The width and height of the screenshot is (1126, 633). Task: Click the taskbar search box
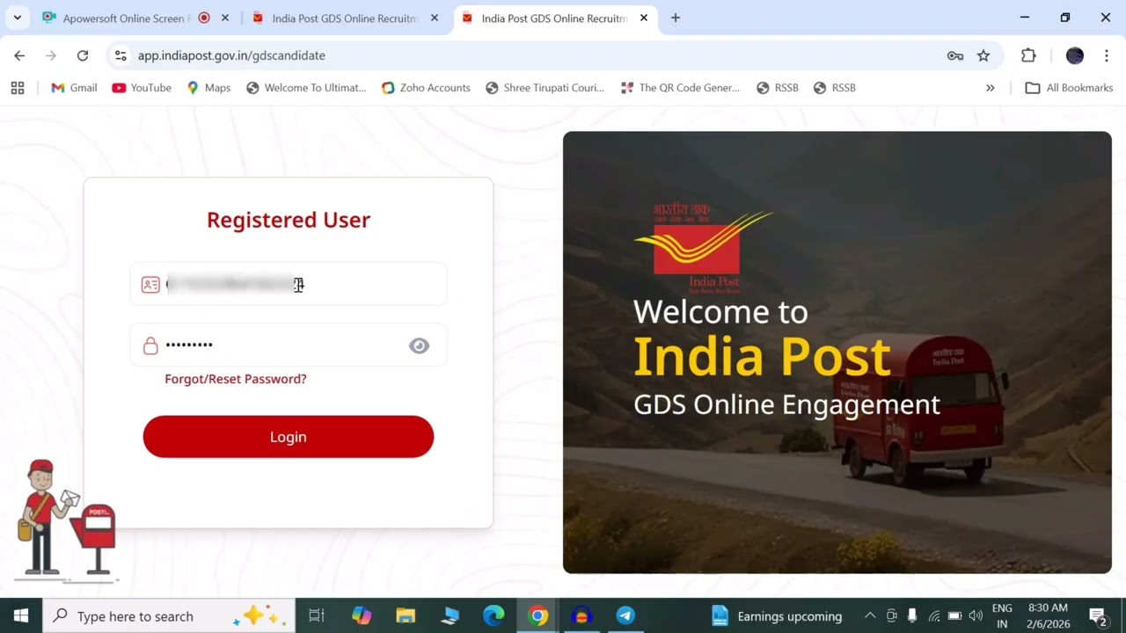[x=169, y=616]
